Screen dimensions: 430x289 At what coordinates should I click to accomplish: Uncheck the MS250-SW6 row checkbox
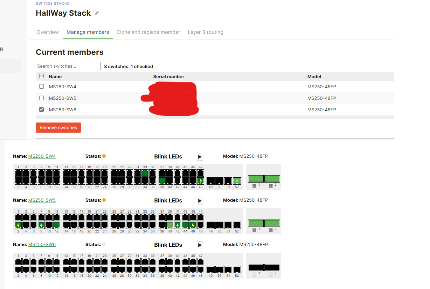pyautogui.click(x=42, y=110)
